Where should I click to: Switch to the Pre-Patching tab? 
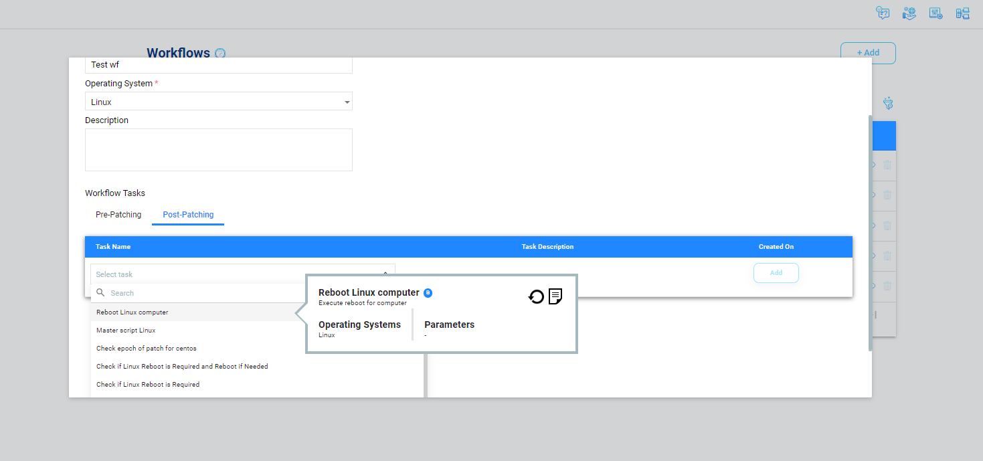[118, 215]
